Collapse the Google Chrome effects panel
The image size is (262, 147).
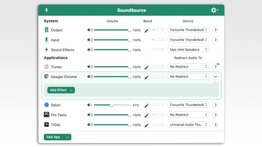pyautogui.click(x=215, y=77)
